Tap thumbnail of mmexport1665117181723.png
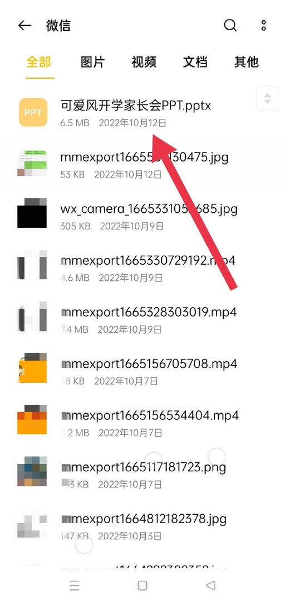Screen dimensions: 285x603 click(32, 471)
